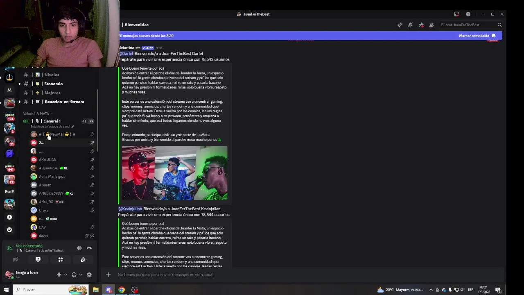The image size is (524, 295).
Task: Show member list icon in header
Action: pos(431,25)
